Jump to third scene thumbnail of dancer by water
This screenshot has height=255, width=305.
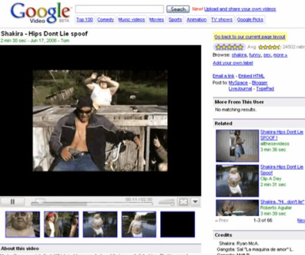click(100, 224)
